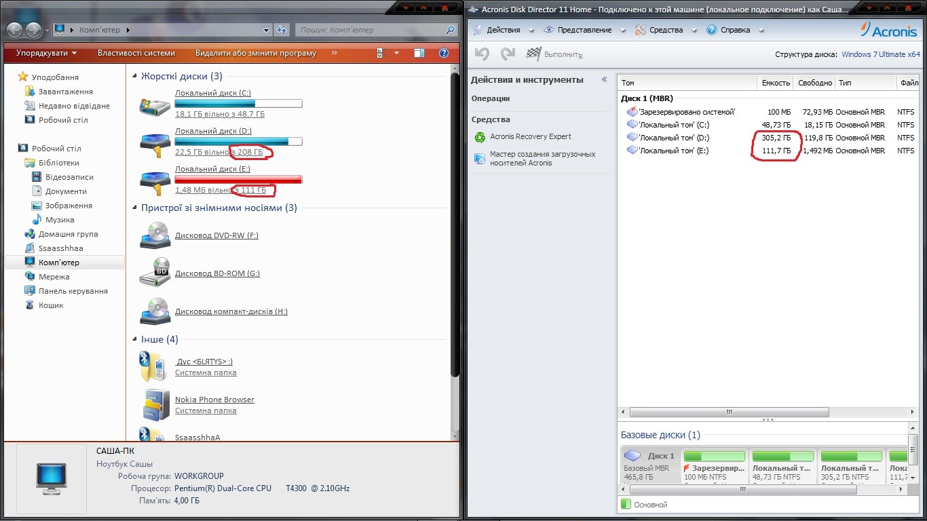Click the local disk D: usage bar
The height and width of the screenshot is (521, 927).
coord(238,142)
